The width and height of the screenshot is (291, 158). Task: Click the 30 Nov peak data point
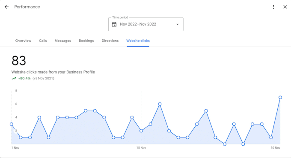click(280, 97)
